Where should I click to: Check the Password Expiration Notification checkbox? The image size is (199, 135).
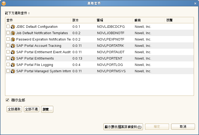coord(8,39)
